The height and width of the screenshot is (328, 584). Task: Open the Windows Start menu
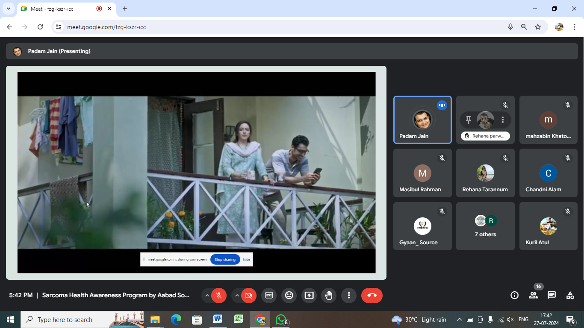[x=10, y=319]
